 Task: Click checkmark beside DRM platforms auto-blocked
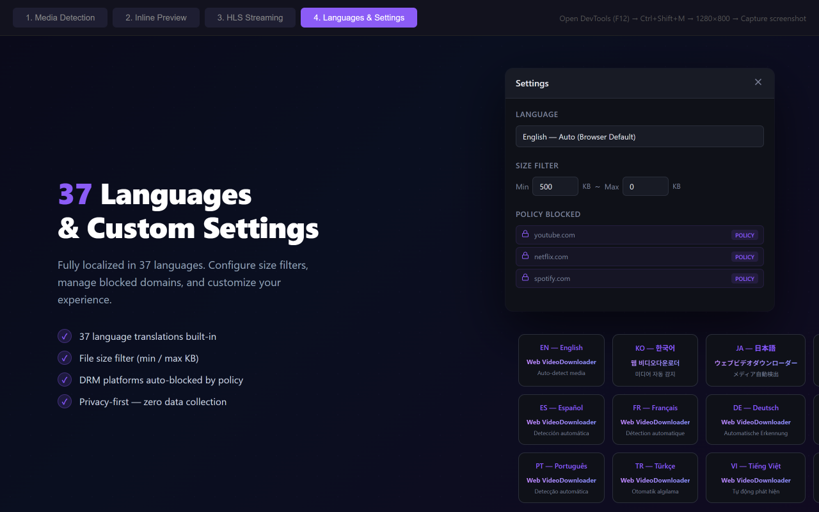(65, 380)
